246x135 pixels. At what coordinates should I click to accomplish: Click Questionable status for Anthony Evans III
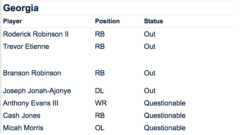point(165,103)
